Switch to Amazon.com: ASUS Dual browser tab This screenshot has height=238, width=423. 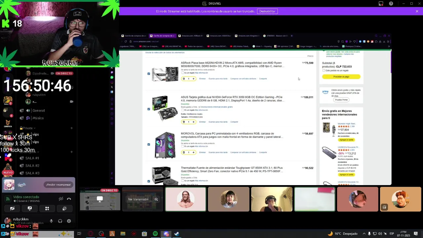[x=219, y=36]
